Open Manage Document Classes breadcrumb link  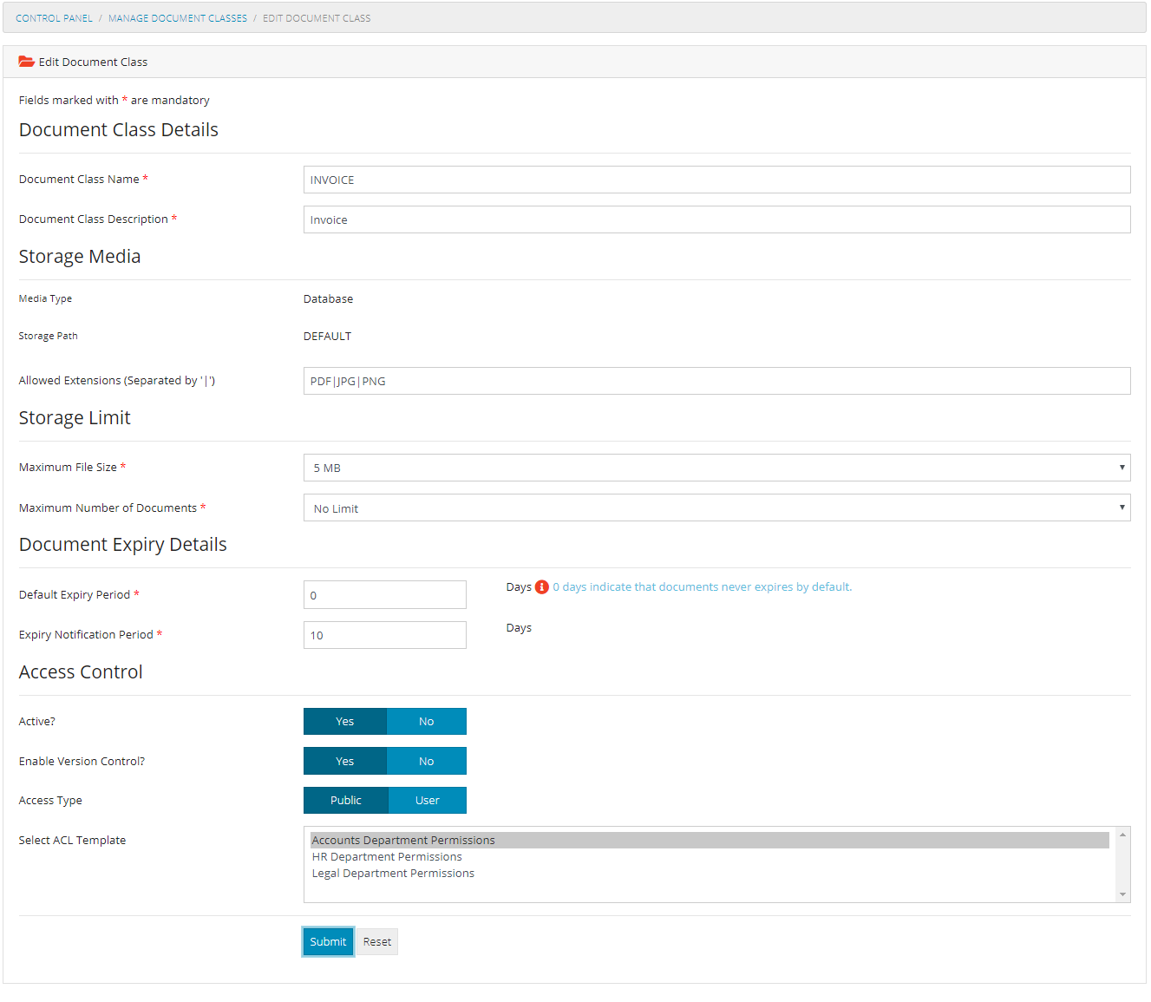(178, 18)
